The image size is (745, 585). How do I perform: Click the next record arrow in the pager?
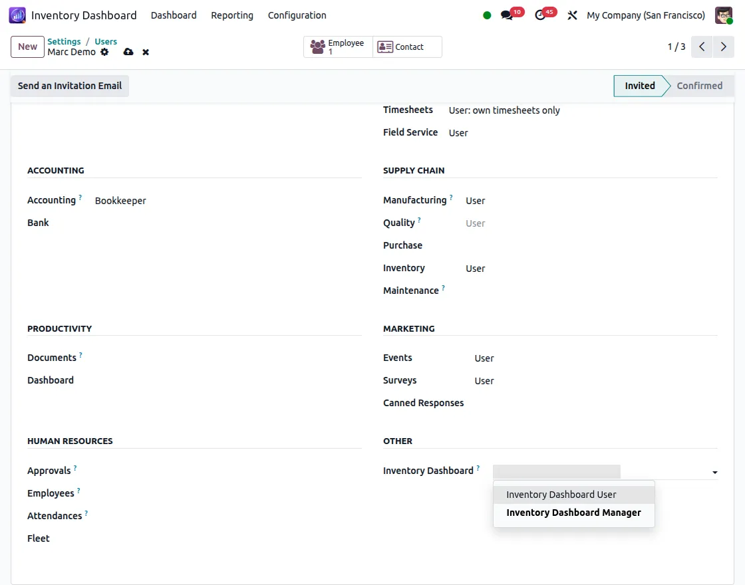click(724, 47)
